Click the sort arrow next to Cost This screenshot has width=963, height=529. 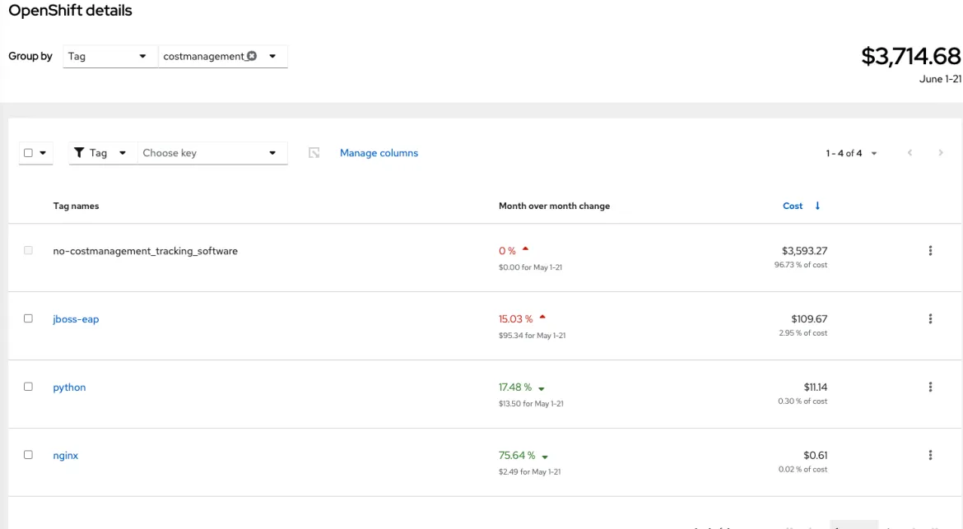coord(816,206)
